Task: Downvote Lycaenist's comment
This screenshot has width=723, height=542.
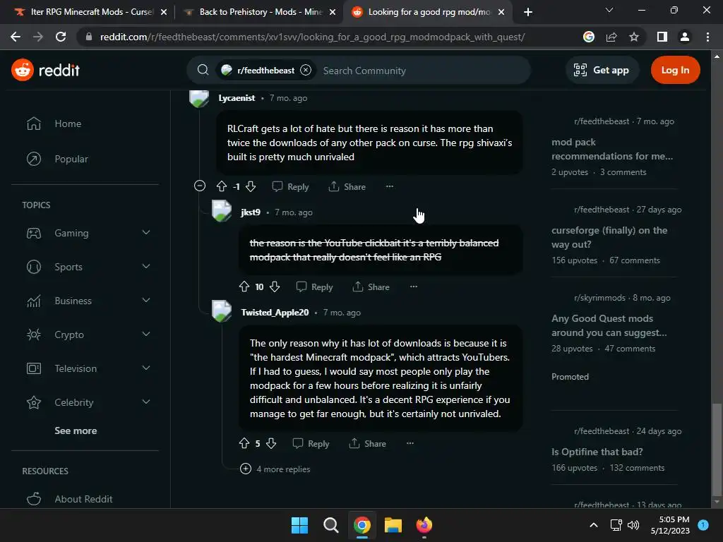Action: 251,186
